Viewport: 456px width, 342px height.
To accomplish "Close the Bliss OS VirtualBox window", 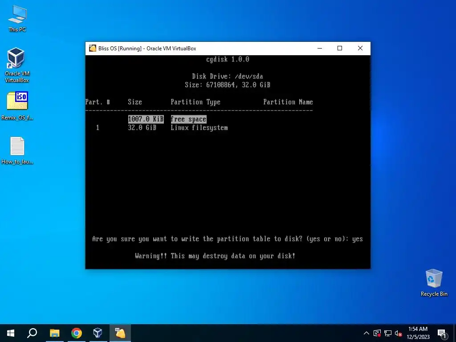I will 360,48.
